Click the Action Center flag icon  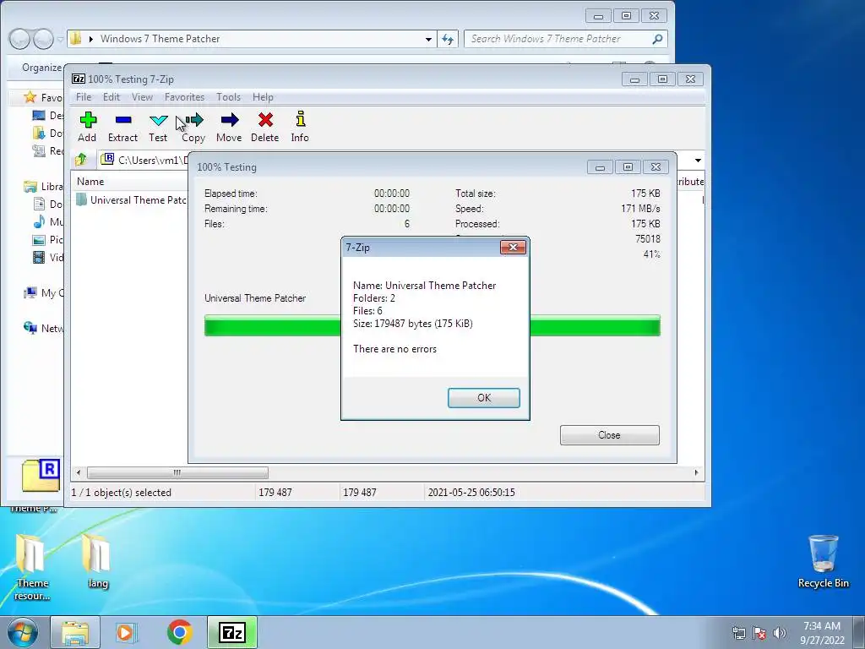[x=759, y=633]
